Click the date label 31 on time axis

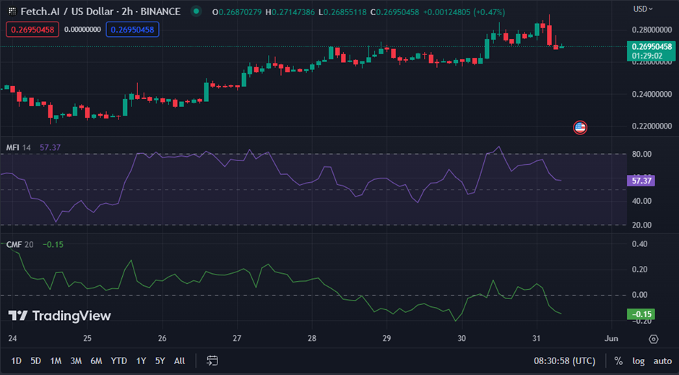537,339
